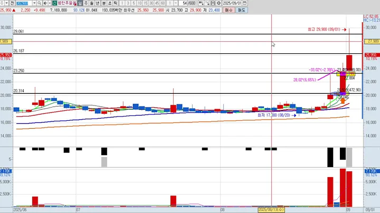This screenshot has height=213, width=380.
Task: Click the green 신 badge icon
Action: [54, 3]
